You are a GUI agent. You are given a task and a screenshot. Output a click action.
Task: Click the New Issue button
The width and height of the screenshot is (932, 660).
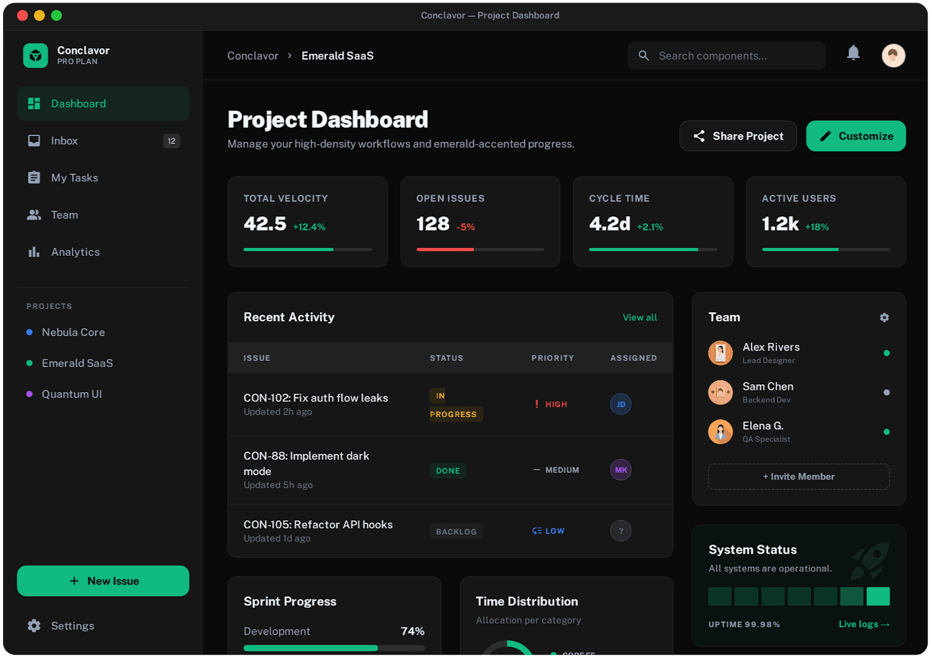(103, 580)
